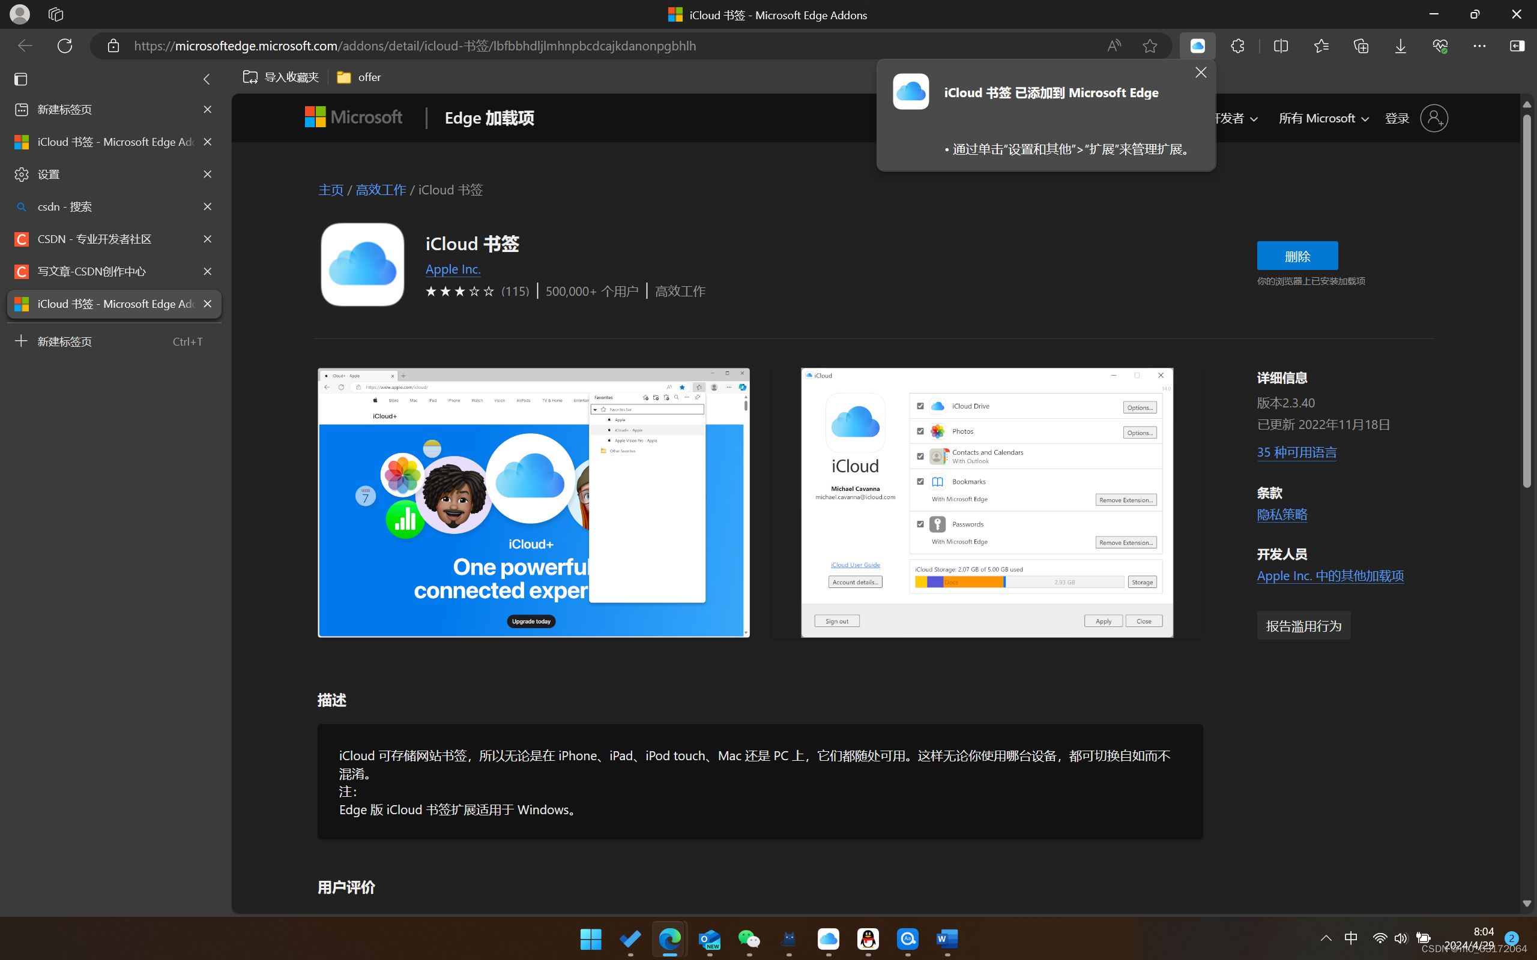Switch to 写文章-CSDN创作中心 tab

(114, 271)
